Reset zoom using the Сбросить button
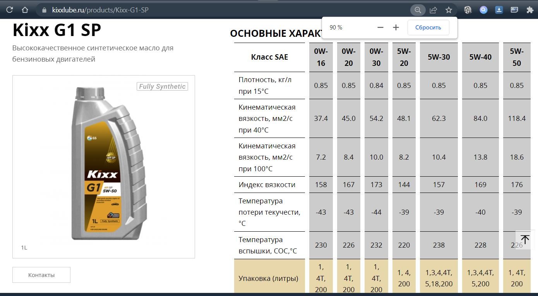The height and width of the screenshot is (296, 538). (428, 28)
